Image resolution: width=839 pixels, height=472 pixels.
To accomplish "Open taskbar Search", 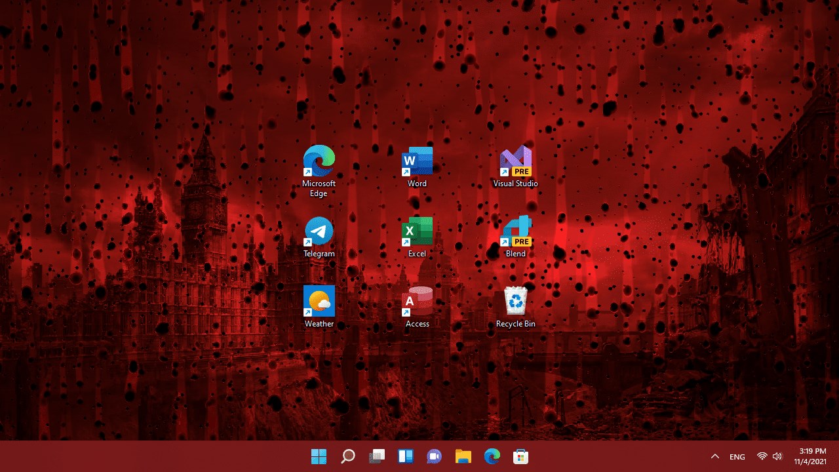I will click(x=347, y=456).
